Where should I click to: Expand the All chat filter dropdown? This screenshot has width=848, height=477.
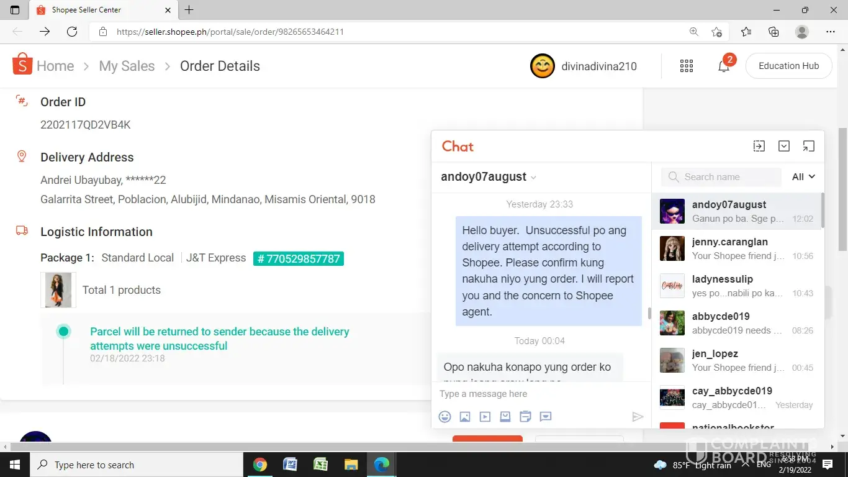click(x=803, y=177)
